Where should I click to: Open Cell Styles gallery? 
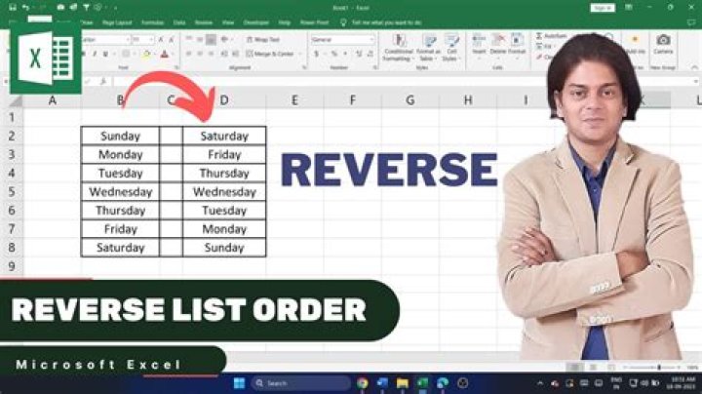click(x=451, y=48)
